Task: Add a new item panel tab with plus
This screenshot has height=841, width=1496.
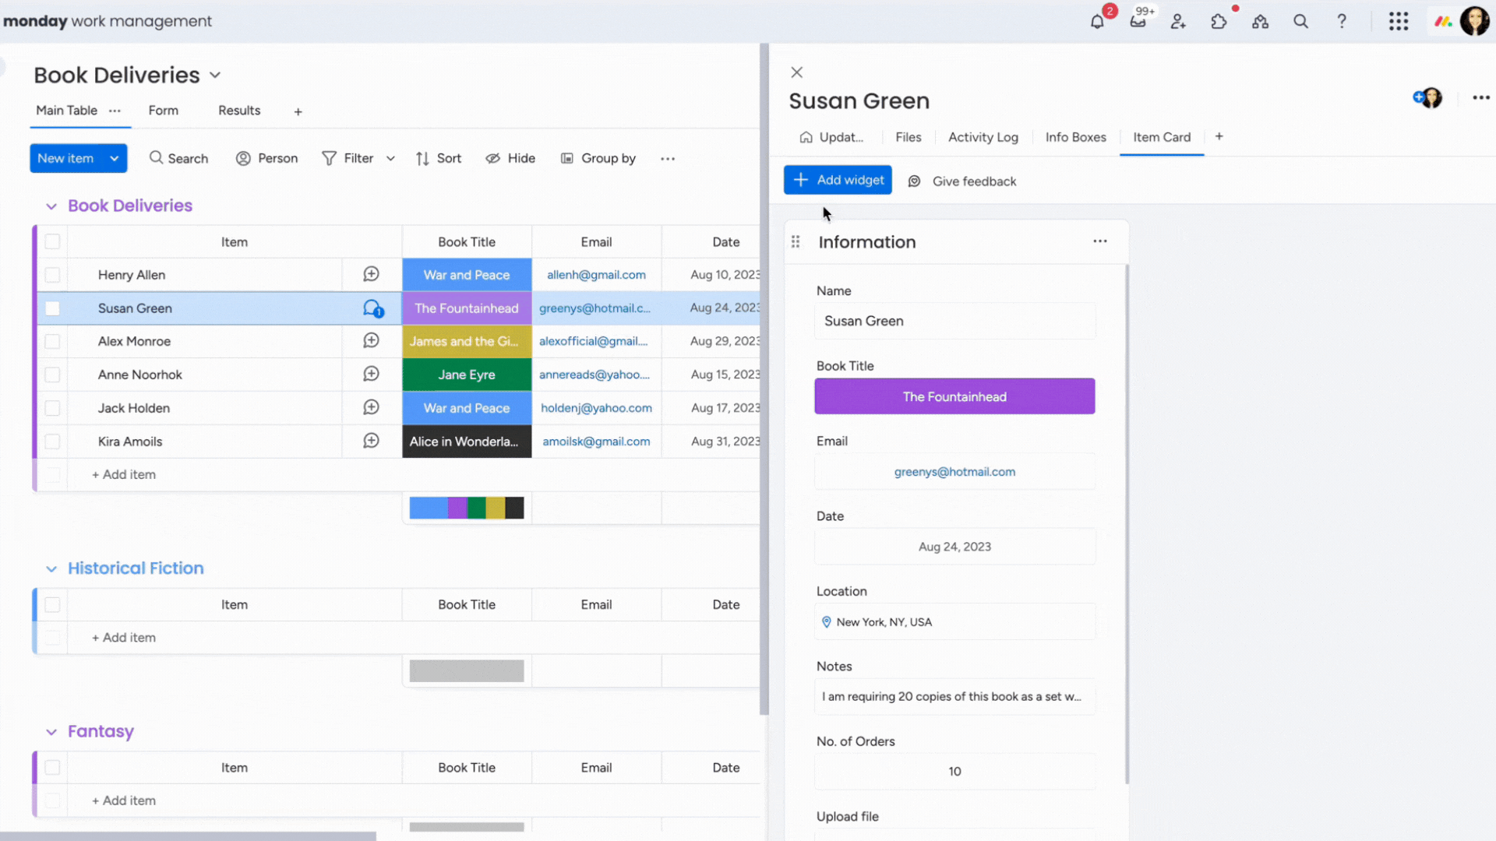Action: [1219, 137]
